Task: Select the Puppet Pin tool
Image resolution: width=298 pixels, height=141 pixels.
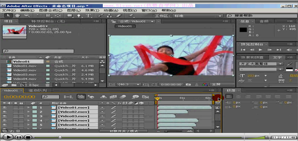Action: coord(131,16)
